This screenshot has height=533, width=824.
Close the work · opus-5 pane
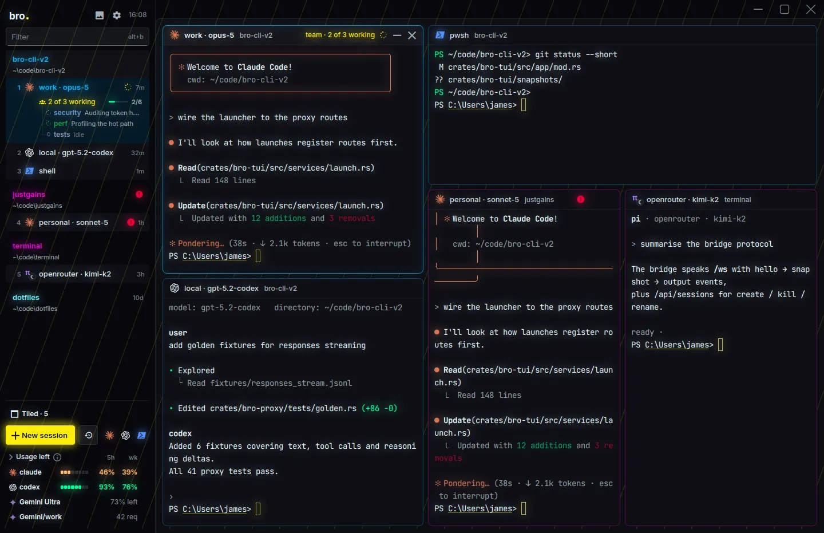412,35
